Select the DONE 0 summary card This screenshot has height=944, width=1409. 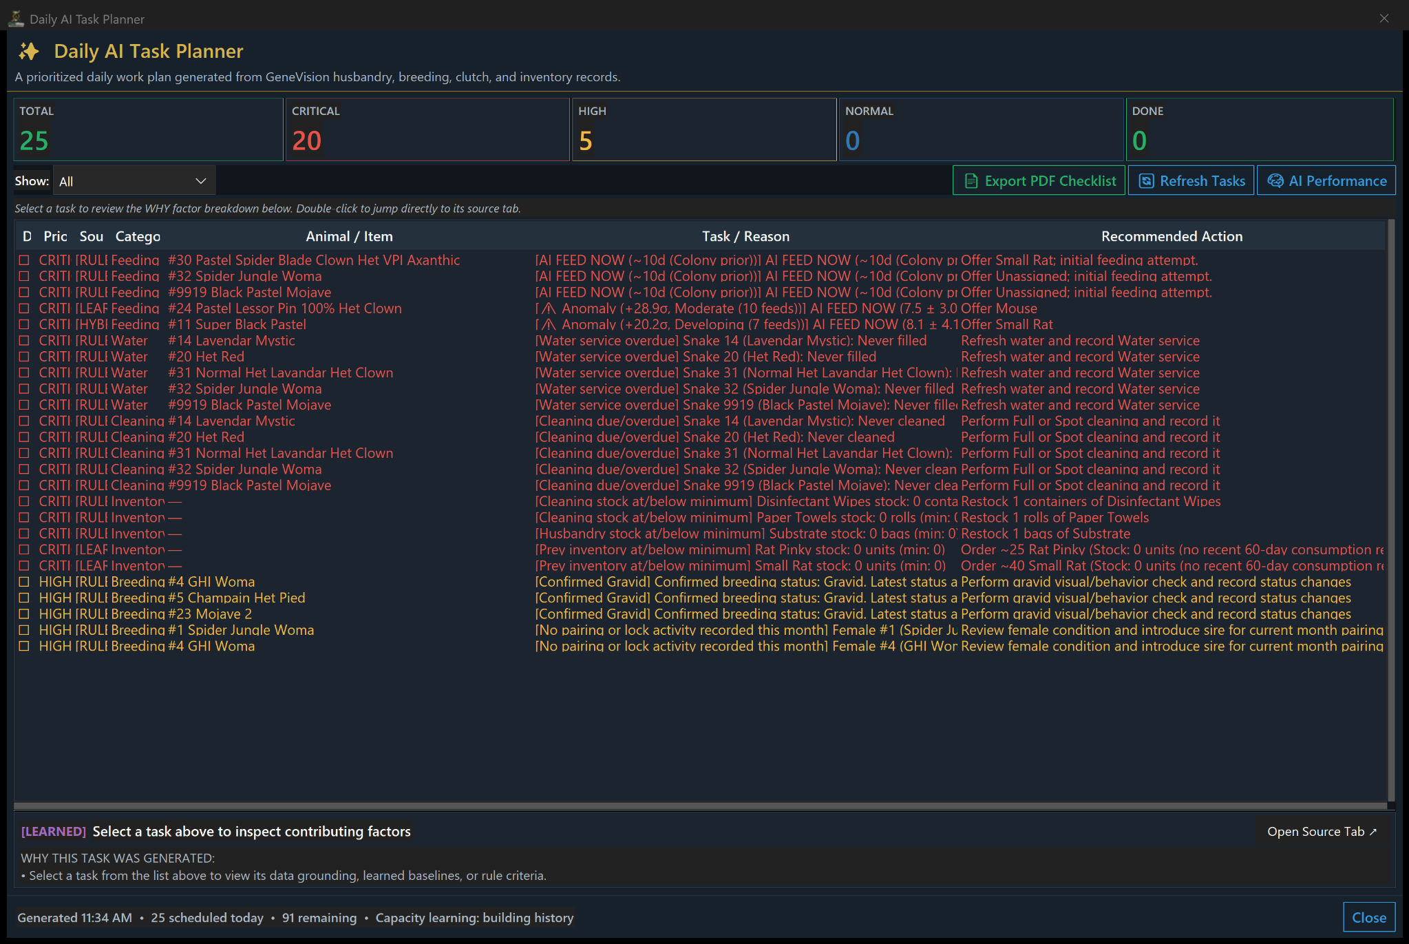click(x=1260, y=129)
